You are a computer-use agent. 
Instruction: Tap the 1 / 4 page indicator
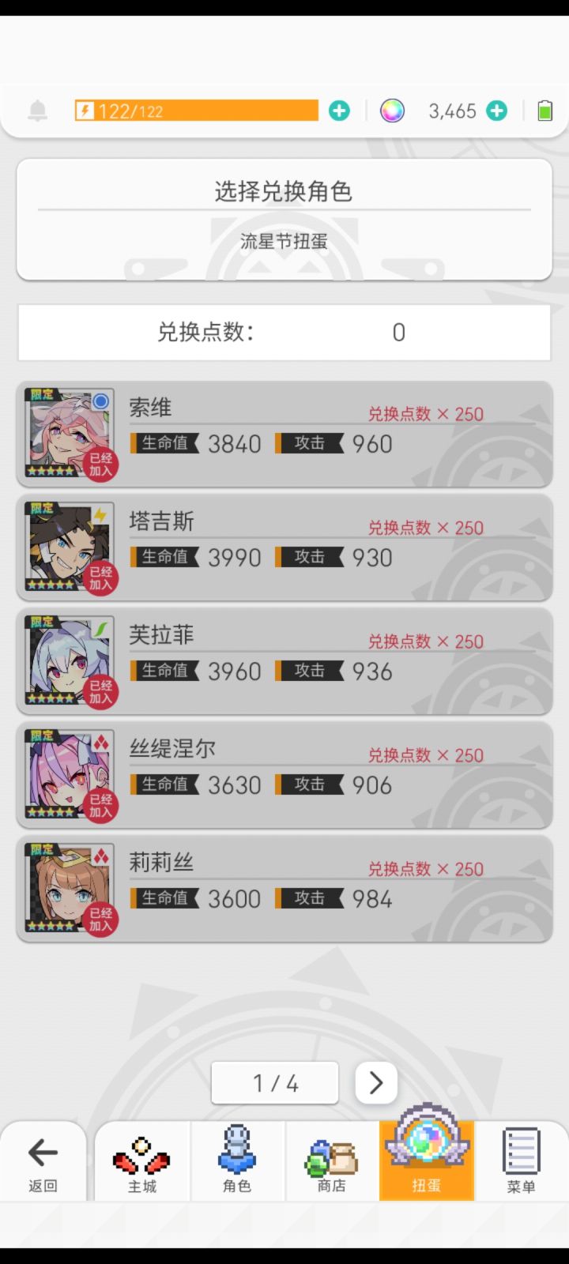click(x=275, y=1083)
